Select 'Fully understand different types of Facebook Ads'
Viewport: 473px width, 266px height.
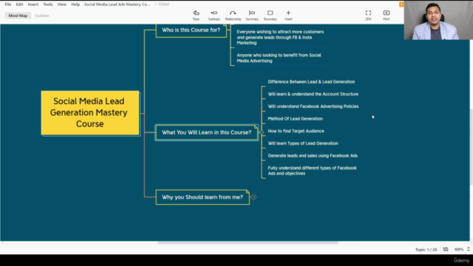312,171
